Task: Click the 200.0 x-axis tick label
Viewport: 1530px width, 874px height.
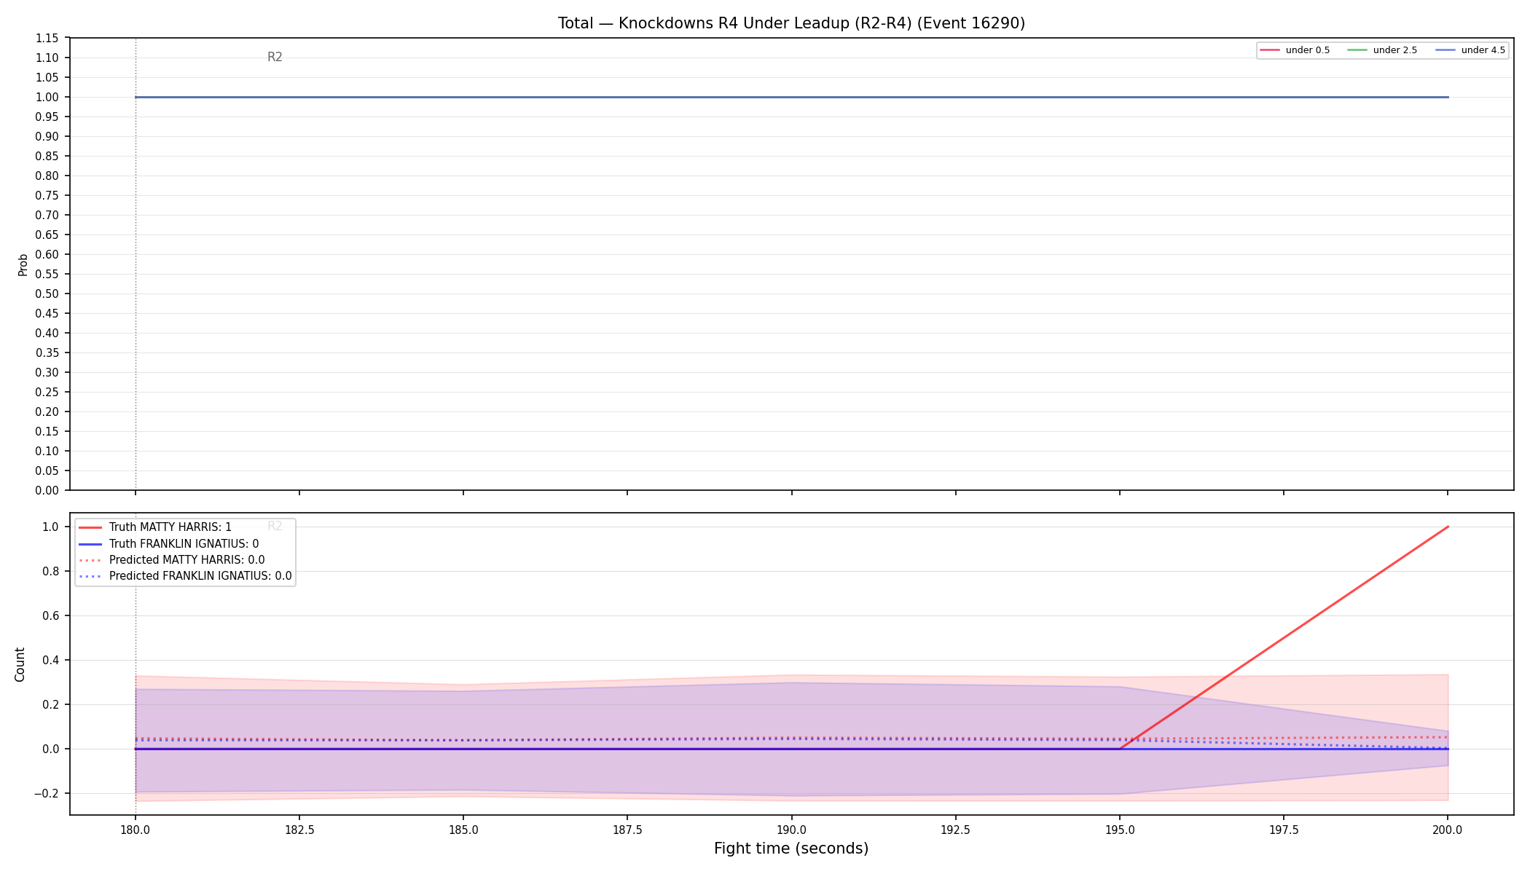Action: [x=1448, y=830]
